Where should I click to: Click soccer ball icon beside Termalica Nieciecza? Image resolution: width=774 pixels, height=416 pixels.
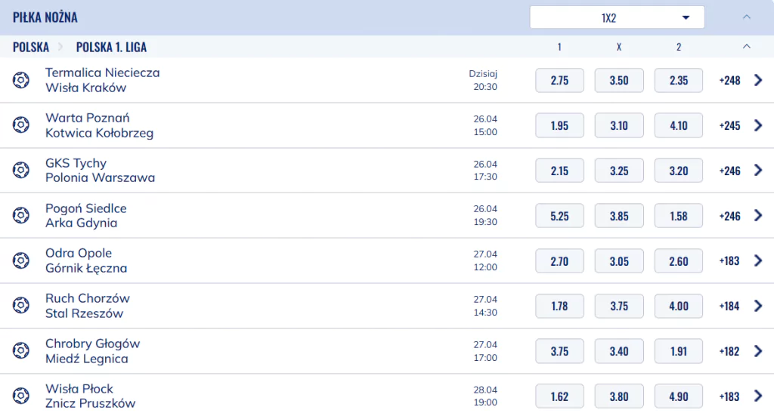point(20,80)
